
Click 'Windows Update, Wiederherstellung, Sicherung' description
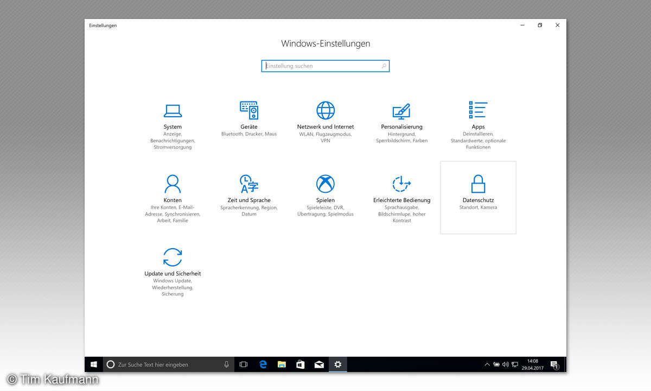click(x=173, y=287)
